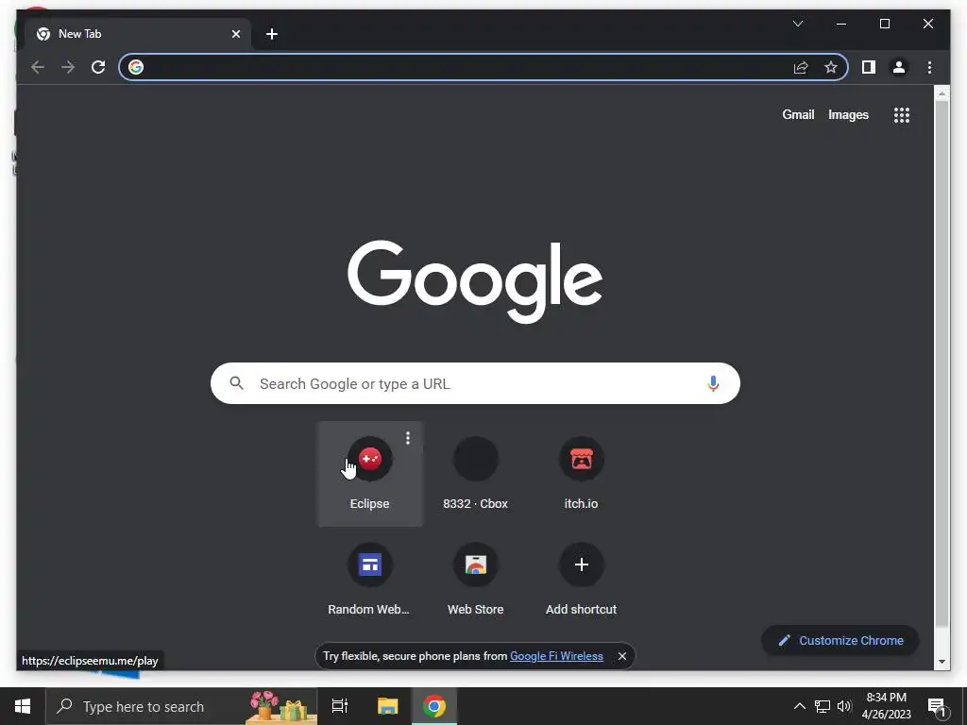Open the Gmail link
Viewport: 967px width, 725px height.
(x=798, y=114)
